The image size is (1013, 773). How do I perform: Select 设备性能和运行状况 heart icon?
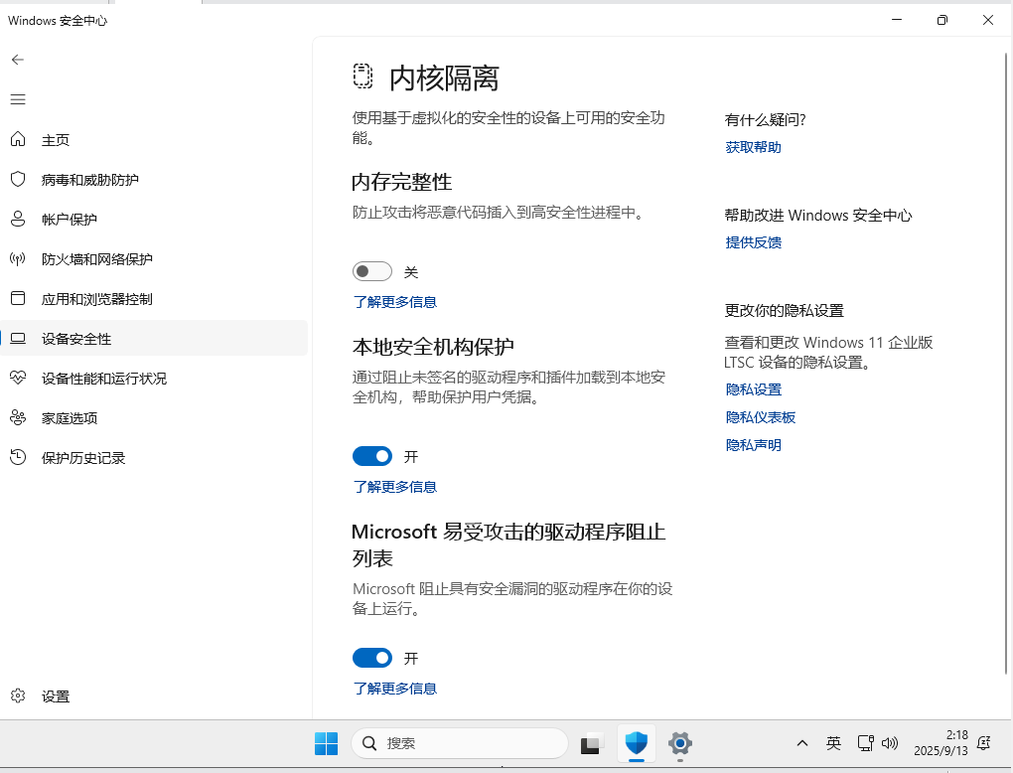[18, 379]
